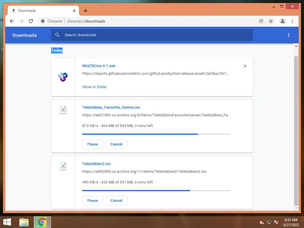The height and width of the screenshot is (228, 304).
Task: Close the Downloads tab
Action: pos(74,11)
